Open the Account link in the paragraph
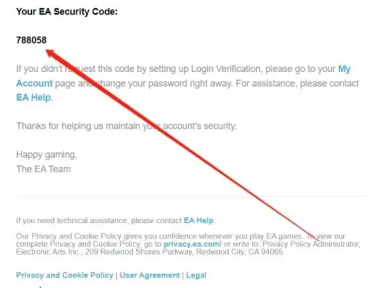The height and width of the screenshot is (288, 374). pos(34,83)
